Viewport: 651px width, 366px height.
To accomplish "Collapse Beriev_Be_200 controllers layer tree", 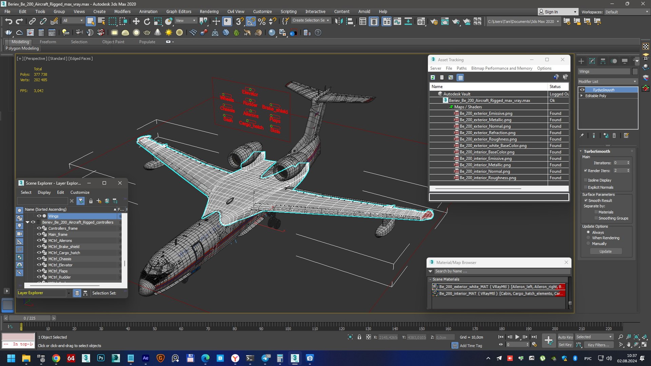I will coord(27,222).
